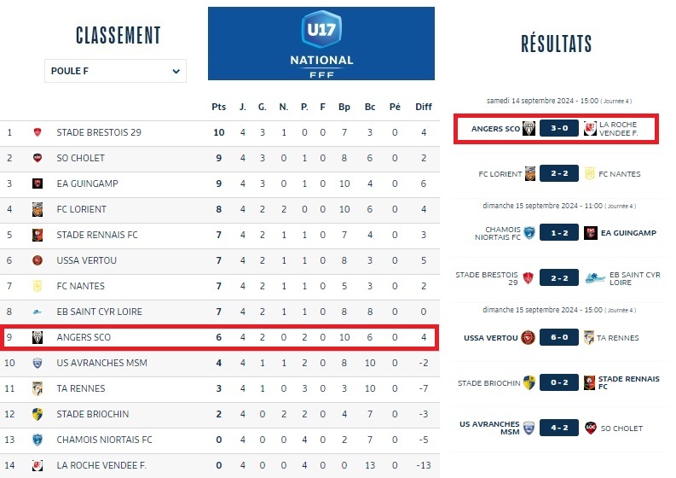Click the FC Nantes yellow crest in standings
The height and width of the screenshot is (478, 676).
pyautogui.click(x=38, y=286)
